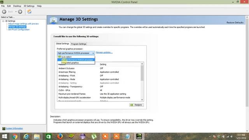Open the File menu
Image resolution: width=249 pixels, height=140 pixels.
click(3, 6)
